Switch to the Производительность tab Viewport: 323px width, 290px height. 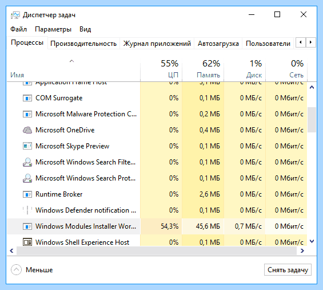tap(83, 44)
